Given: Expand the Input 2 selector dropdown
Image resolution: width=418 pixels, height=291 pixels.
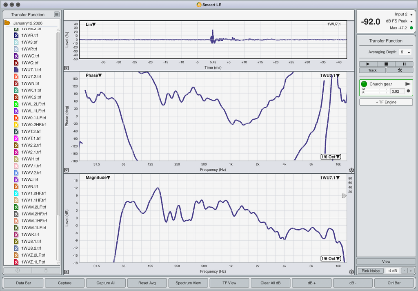Looking at the screenshot, I should [411, 15].
